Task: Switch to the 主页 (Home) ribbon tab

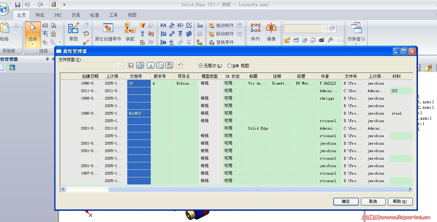Action: click(21, 15)
